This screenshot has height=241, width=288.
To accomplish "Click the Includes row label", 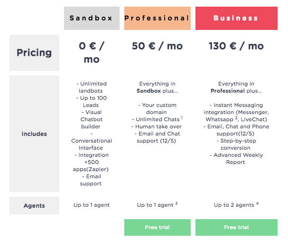I will [x=34, y=134].
